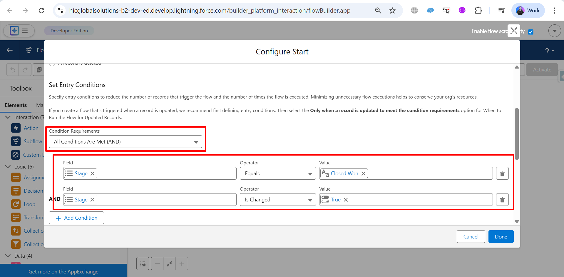Remove the Closed Won value pill
This screenshot has height=277, width=564.
click(363, 173)
